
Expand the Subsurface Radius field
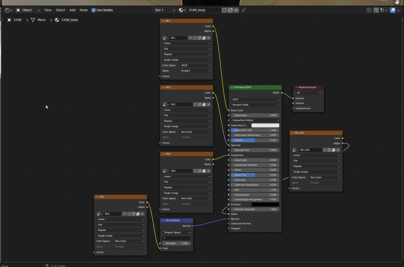255,121
